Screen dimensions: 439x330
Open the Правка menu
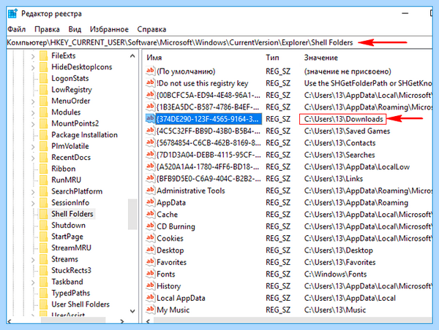[x=47, y=29]
